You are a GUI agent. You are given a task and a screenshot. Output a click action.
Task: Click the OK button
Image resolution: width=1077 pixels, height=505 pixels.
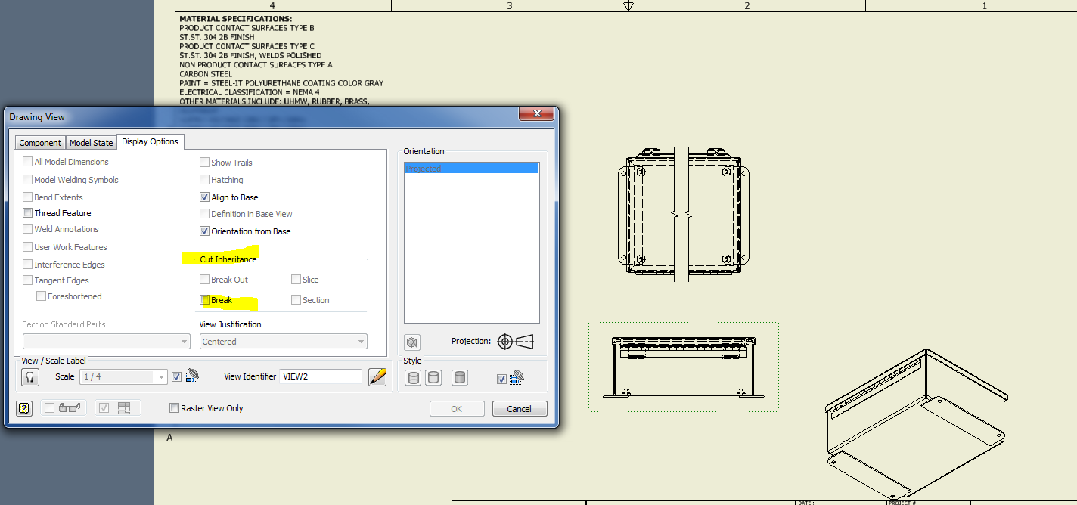coord(457,408)
